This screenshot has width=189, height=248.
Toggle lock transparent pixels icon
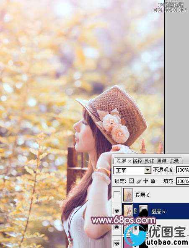pos(131,181)
